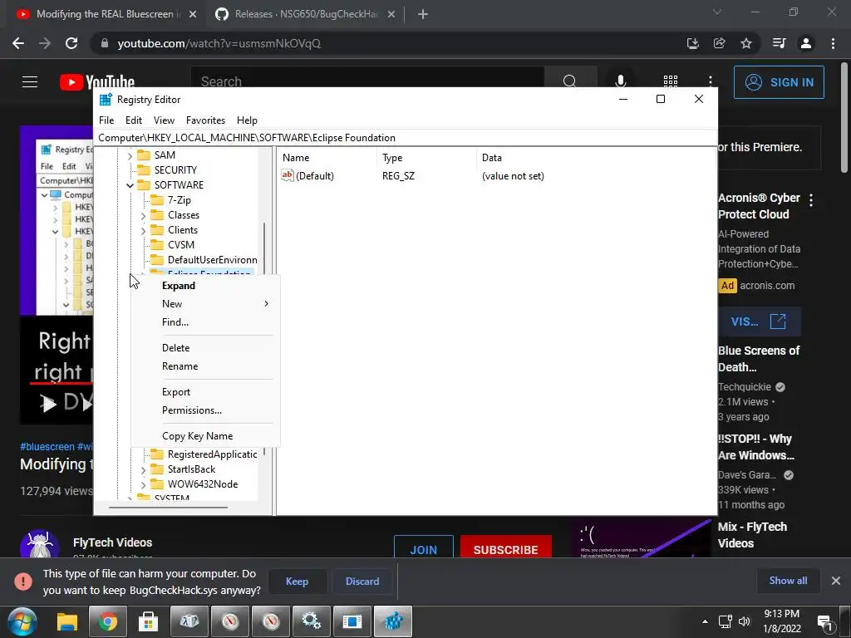This screenshot has width=851, height=638.
Task: Click the Type column header
Action: 427,158
